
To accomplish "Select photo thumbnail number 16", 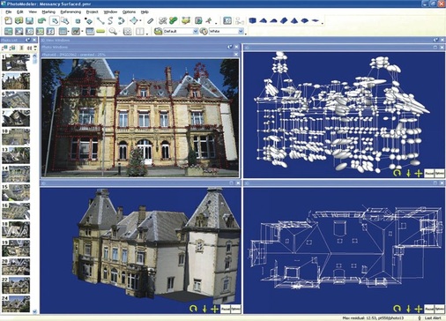I will click(16, 211).
